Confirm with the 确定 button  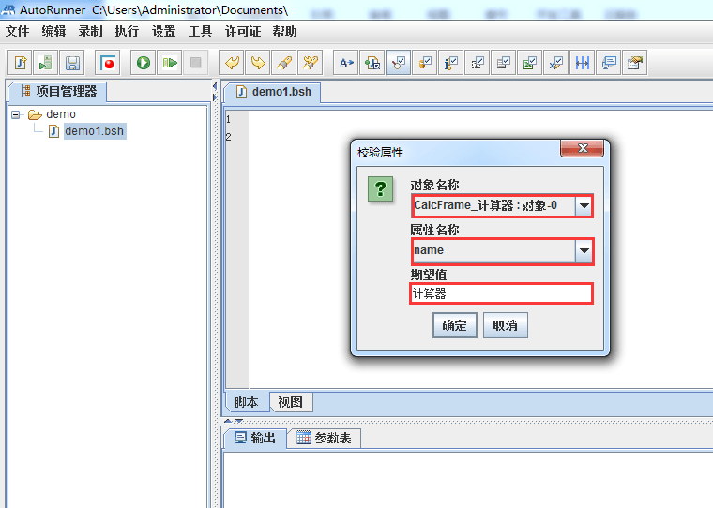[x=455, y=325]
